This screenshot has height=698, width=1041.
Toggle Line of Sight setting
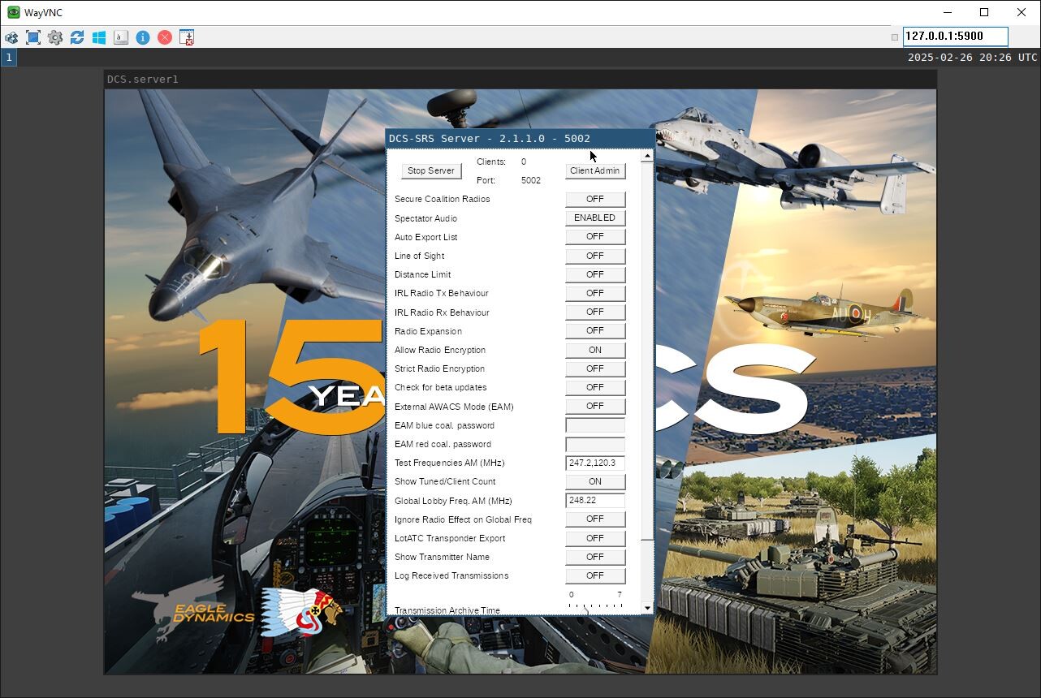pyautogui.click(x=595, y=256)
